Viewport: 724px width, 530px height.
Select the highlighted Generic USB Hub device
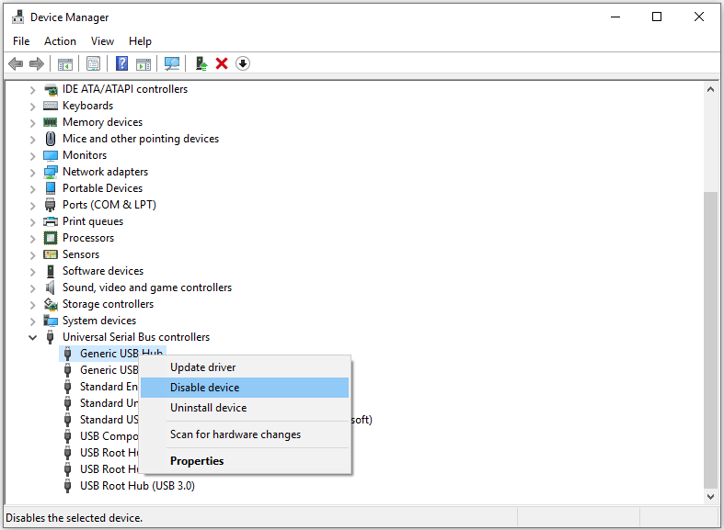pyautogui.click(x=112, y=354)
